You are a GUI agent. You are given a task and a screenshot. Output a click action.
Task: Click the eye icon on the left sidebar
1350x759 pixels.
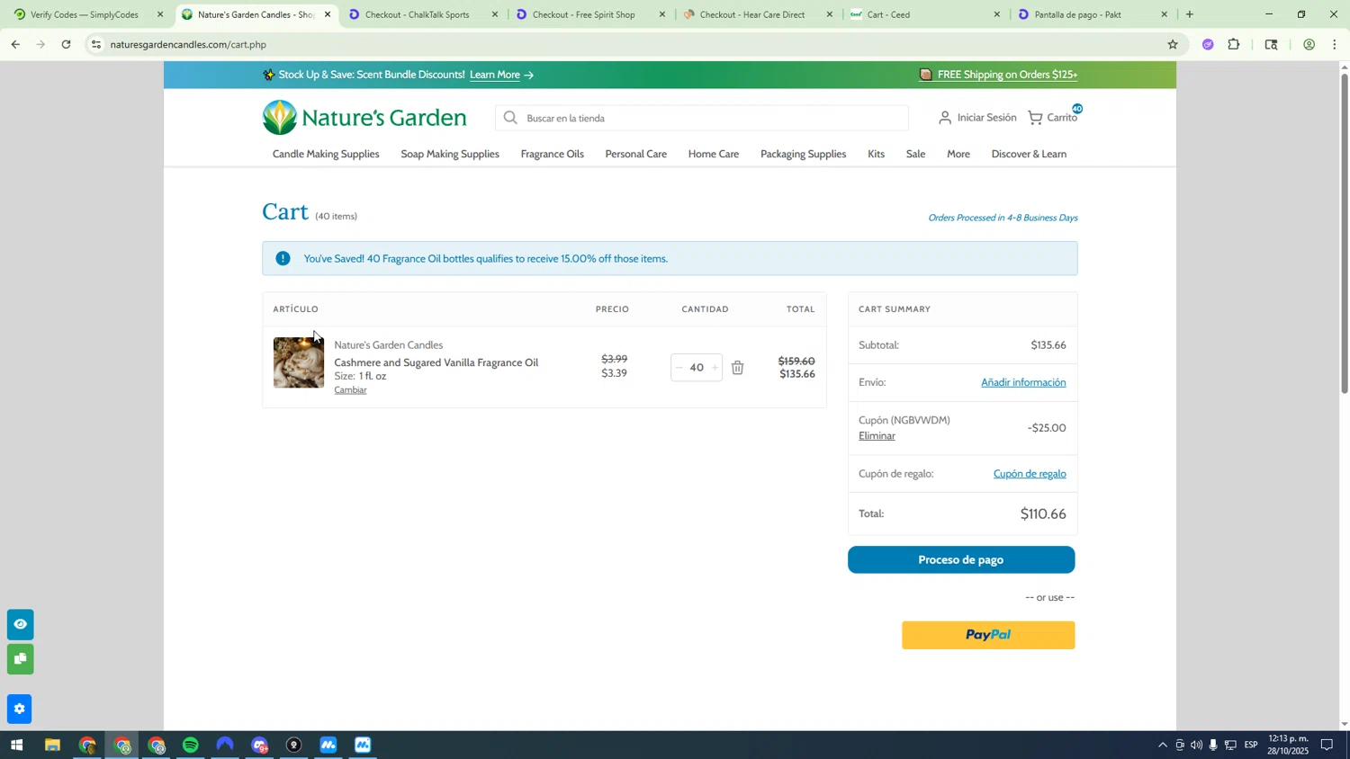21,624
